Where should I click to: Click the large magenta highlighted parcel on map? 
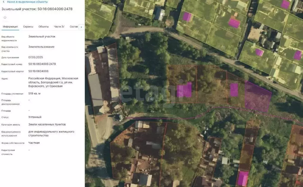pos(258,96)
